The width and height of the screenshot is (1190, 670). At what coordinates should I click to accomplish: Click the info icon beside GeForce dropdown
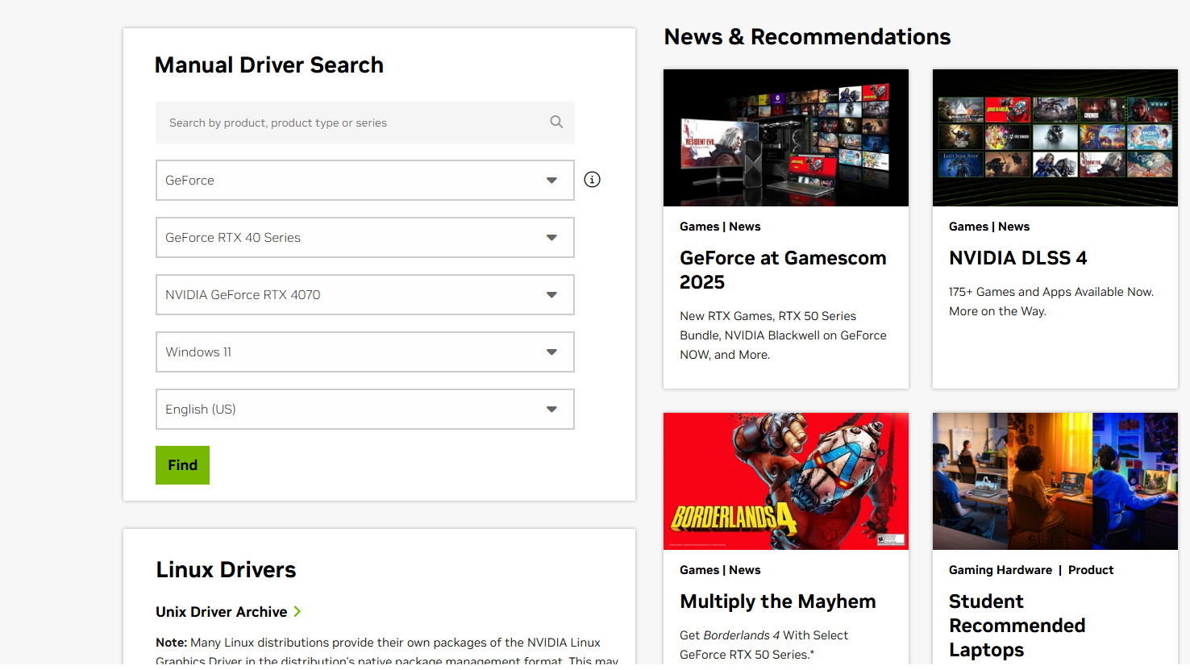click(x=592, y=180)
